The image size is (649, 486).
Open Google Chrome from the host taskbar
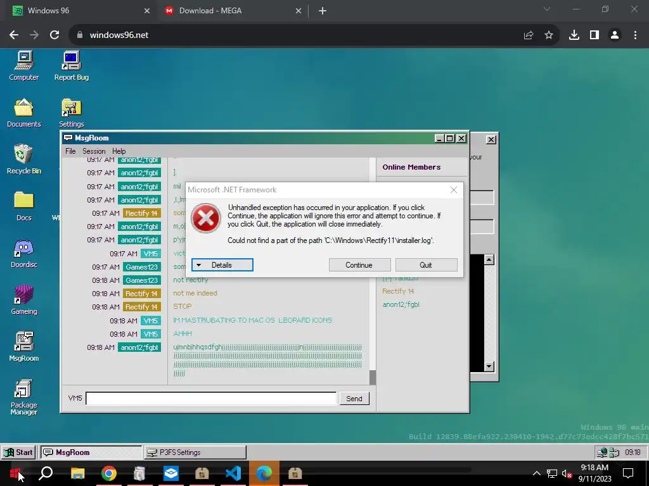point(108,473)
